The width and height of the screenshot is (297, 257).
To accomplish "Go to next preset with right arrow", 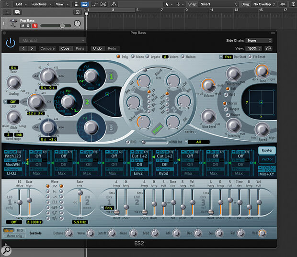I will (32, 48).
